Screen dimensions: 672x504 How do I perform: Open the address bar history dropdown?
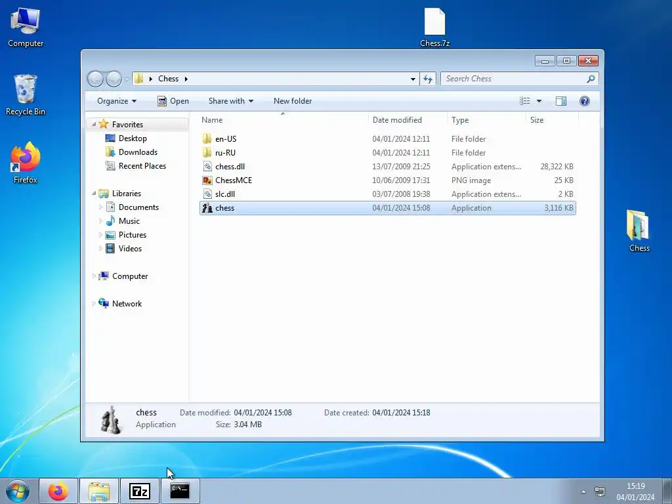413,79
